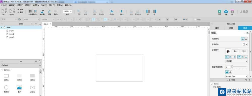
Task: Toggle the left panels icon
Action: pyautogui.click(x=148, y=11)
